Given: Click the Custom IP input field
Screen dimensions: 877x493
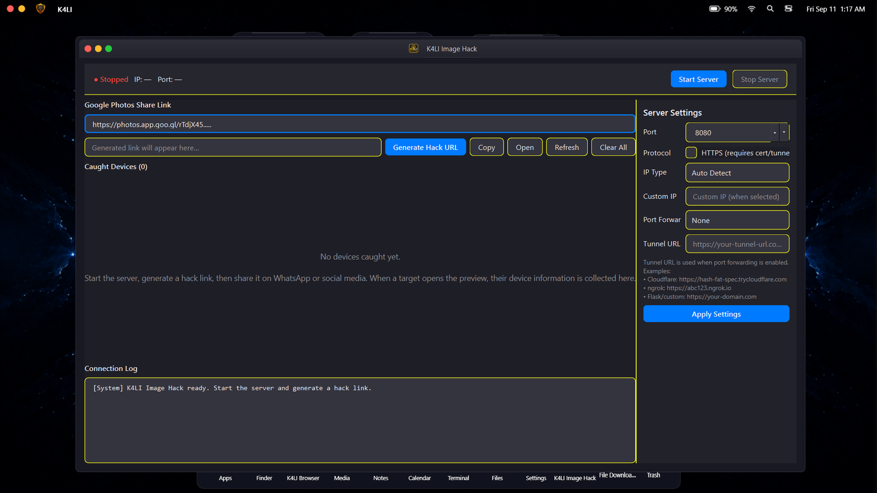Looking at the screenshot, I should click(737, 197).
